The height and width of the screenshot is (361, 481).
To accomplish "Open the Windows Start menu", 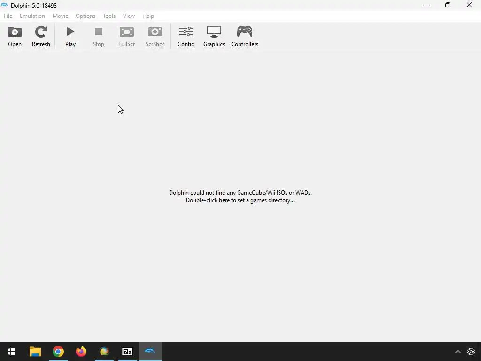I will point(11,352).
